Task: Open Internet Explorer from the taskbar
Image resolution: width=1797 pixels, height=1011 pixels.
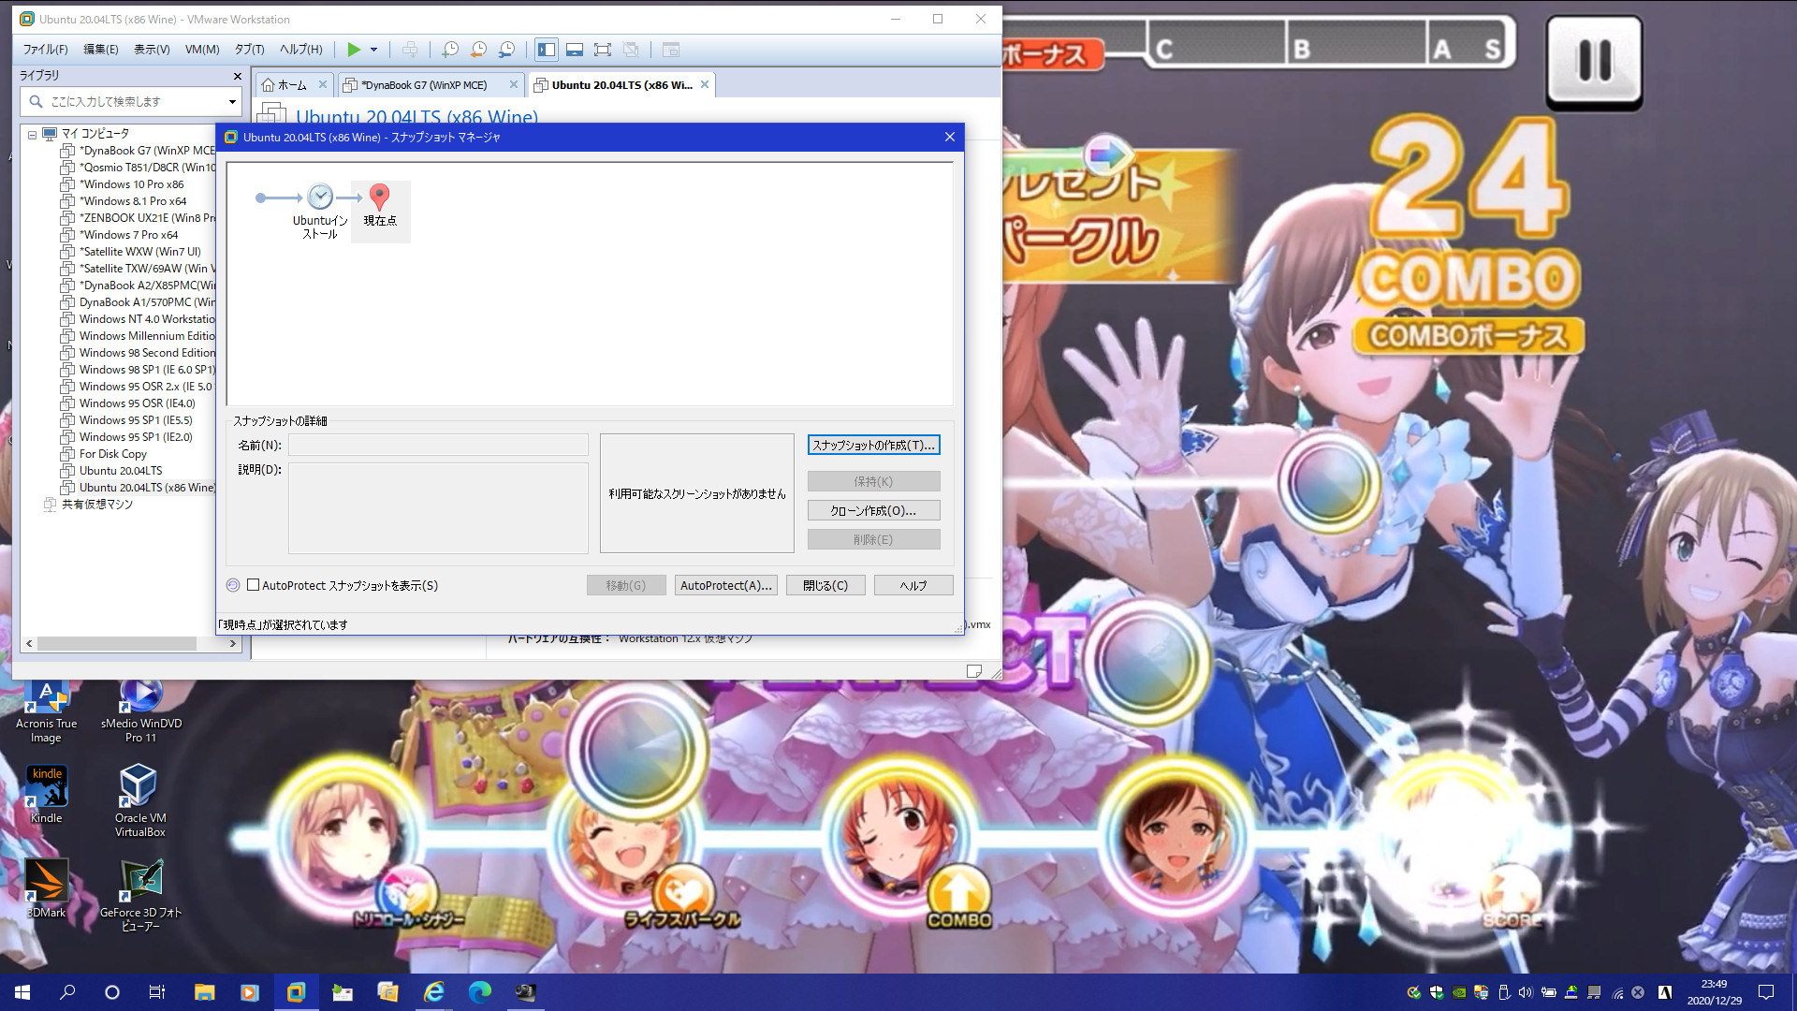Action: [x=433, y=992]
